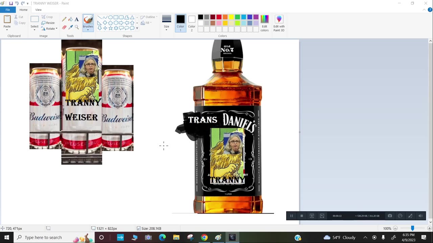Viewport: 433px width, 243px height.
Task: Stop the screen recording
Action: (302, 216)
